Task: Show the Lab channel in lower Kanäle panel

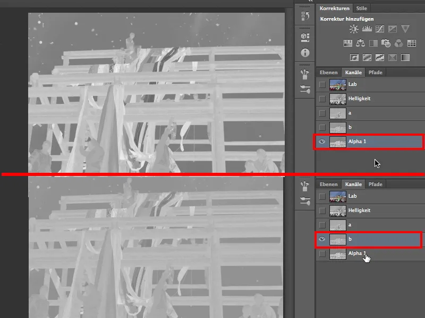Action: [x=322, y=196]
